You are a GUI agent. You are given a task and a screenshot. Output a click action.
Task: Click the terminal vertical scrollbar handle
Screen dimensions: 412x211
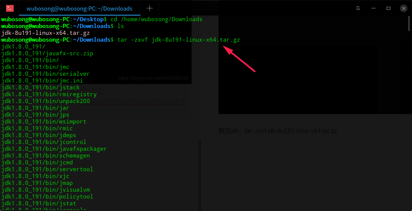(x=409, y=23)
